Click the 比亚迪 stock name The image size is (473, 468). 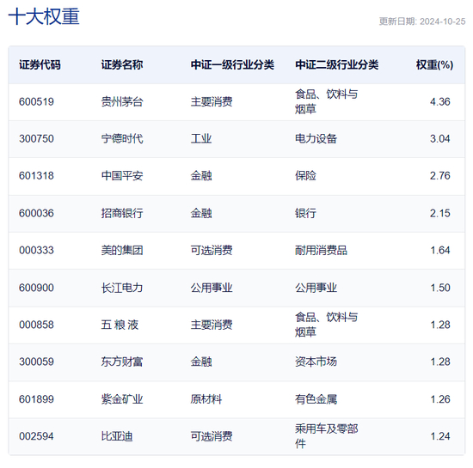tap(117, 436)
